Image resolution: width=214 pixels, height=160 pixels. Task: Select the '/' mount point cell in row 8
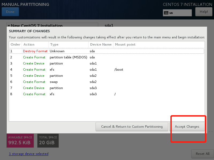click(115, 94)
